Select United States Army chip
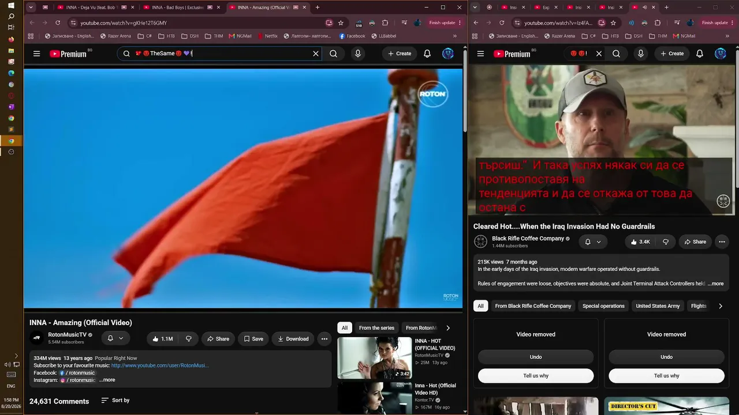 click(658, 306)
